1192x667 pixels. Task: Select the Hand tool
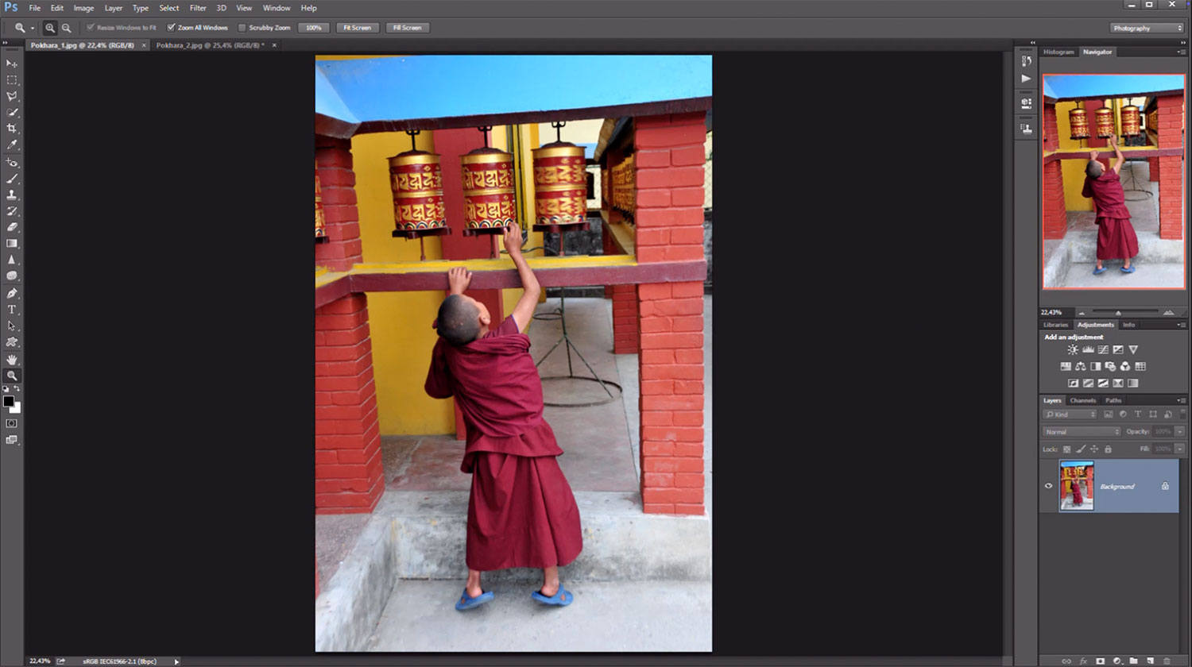point(12,360)
